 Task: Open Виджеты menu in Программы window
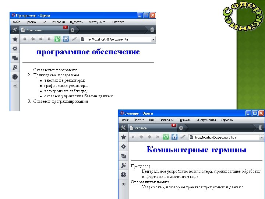pyautogui.click(x=77, y=22)
